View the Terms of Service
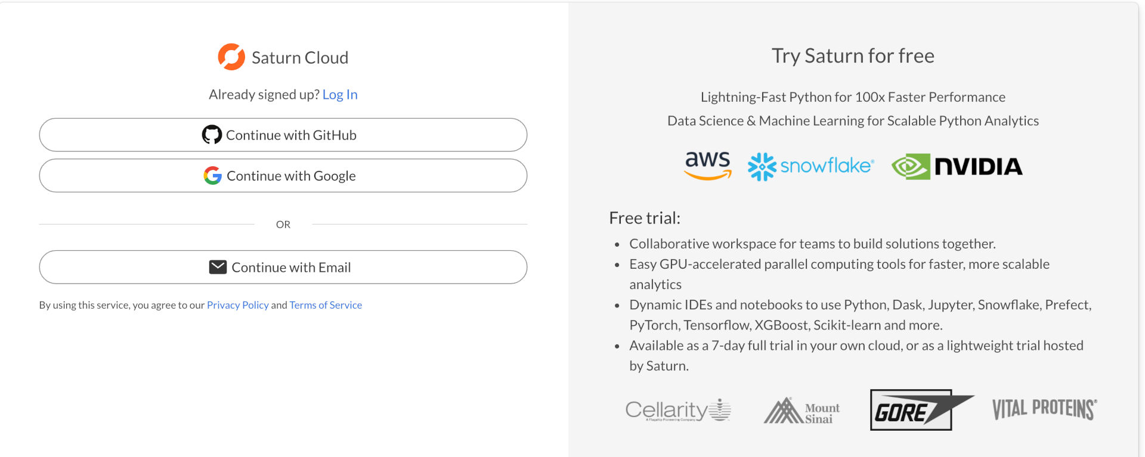This screenshot has height=457, width=1145. tap(326, 305)
